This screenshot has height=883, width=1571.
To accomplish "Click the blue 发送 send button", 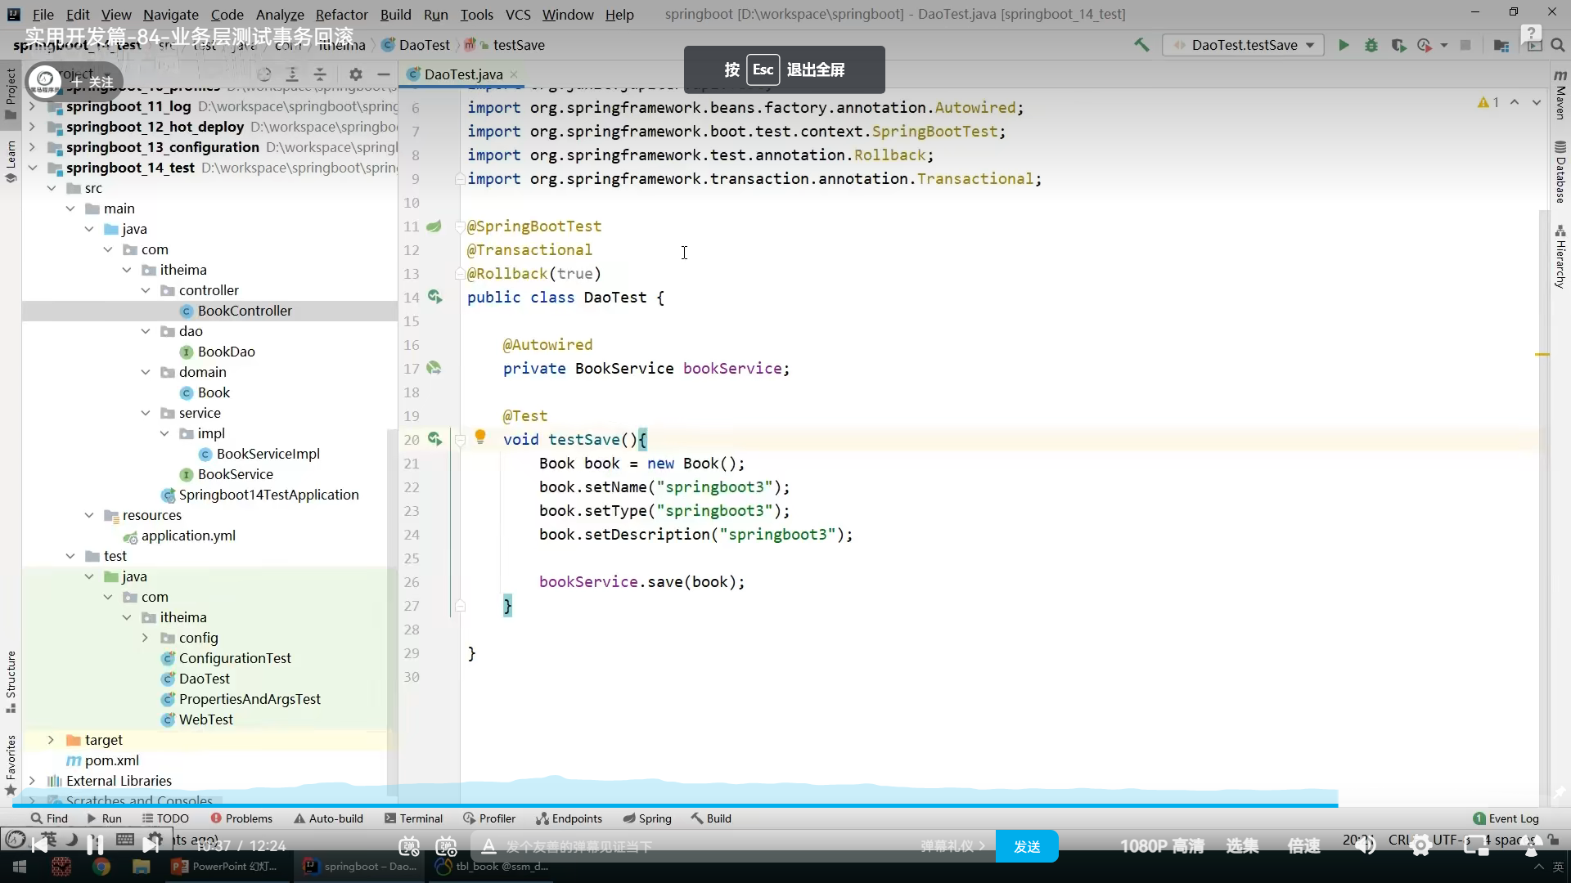I will (1026, 846).
